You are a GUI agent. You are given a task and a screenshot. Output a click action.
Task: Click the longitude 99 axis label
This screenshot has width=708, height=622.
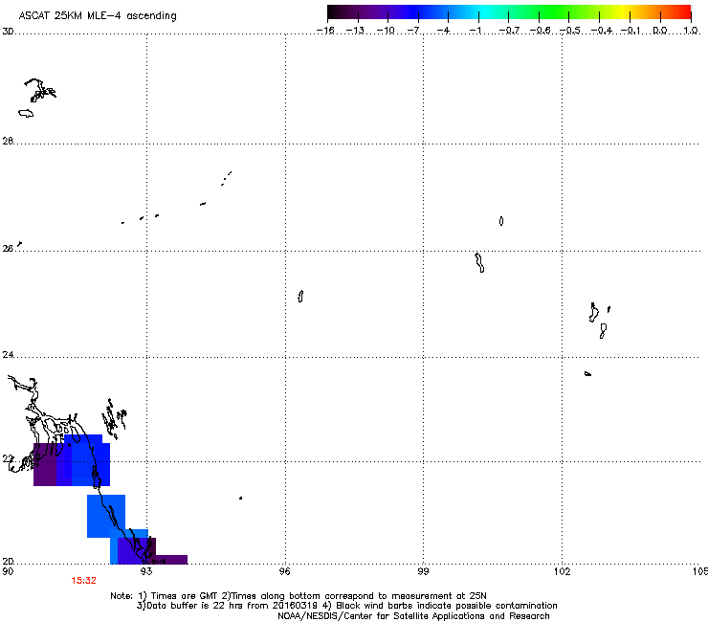tap(423, 571)
